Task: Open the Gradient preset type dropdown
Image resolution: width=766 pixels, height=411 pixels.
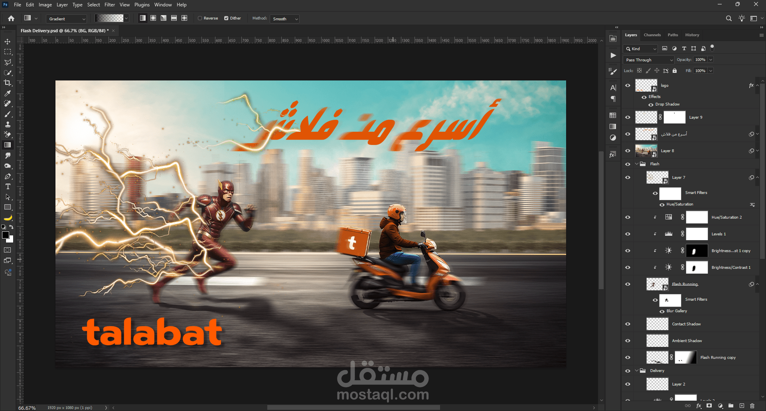Action: (66, 19)
